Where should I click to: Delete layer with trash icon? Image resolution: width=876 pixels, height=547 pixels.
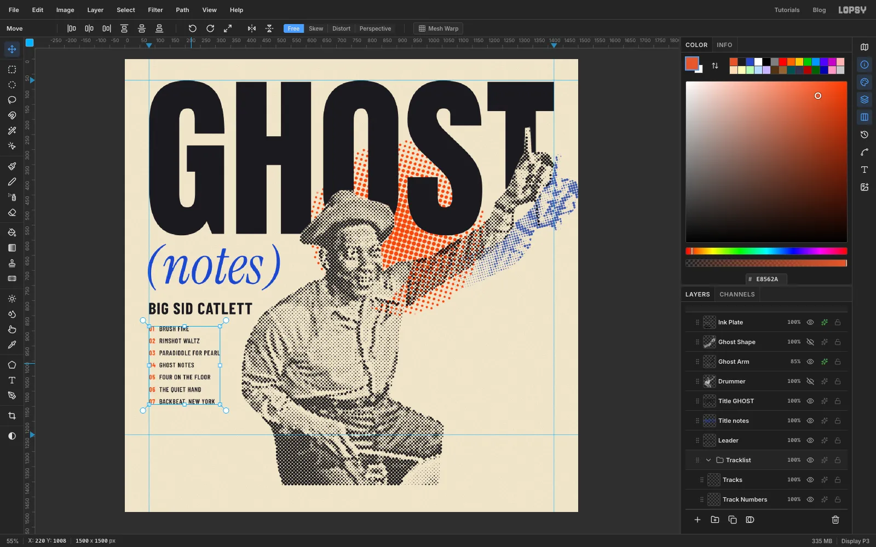click(x=835, y=520)
